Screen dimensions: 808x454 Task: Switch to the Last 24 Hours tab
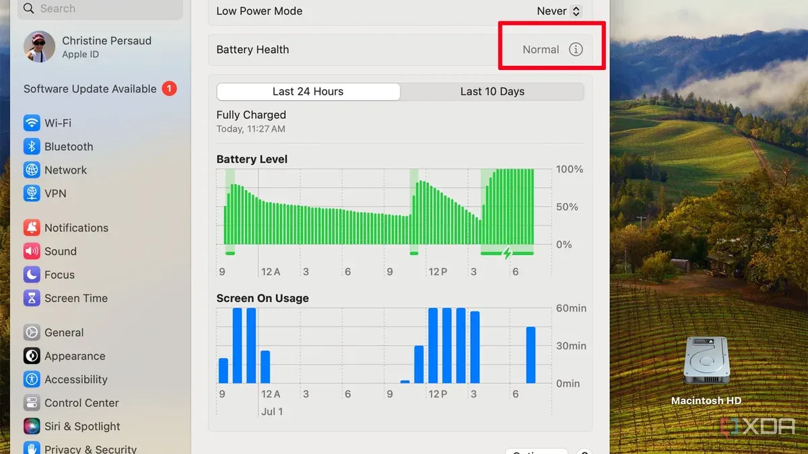[x=308, y=91]
